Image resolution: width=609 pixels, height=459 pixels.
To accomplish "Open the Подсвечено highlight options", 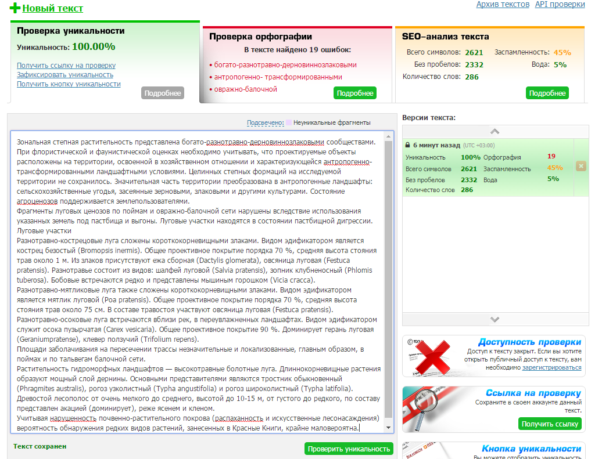I will tap(265, 122).
